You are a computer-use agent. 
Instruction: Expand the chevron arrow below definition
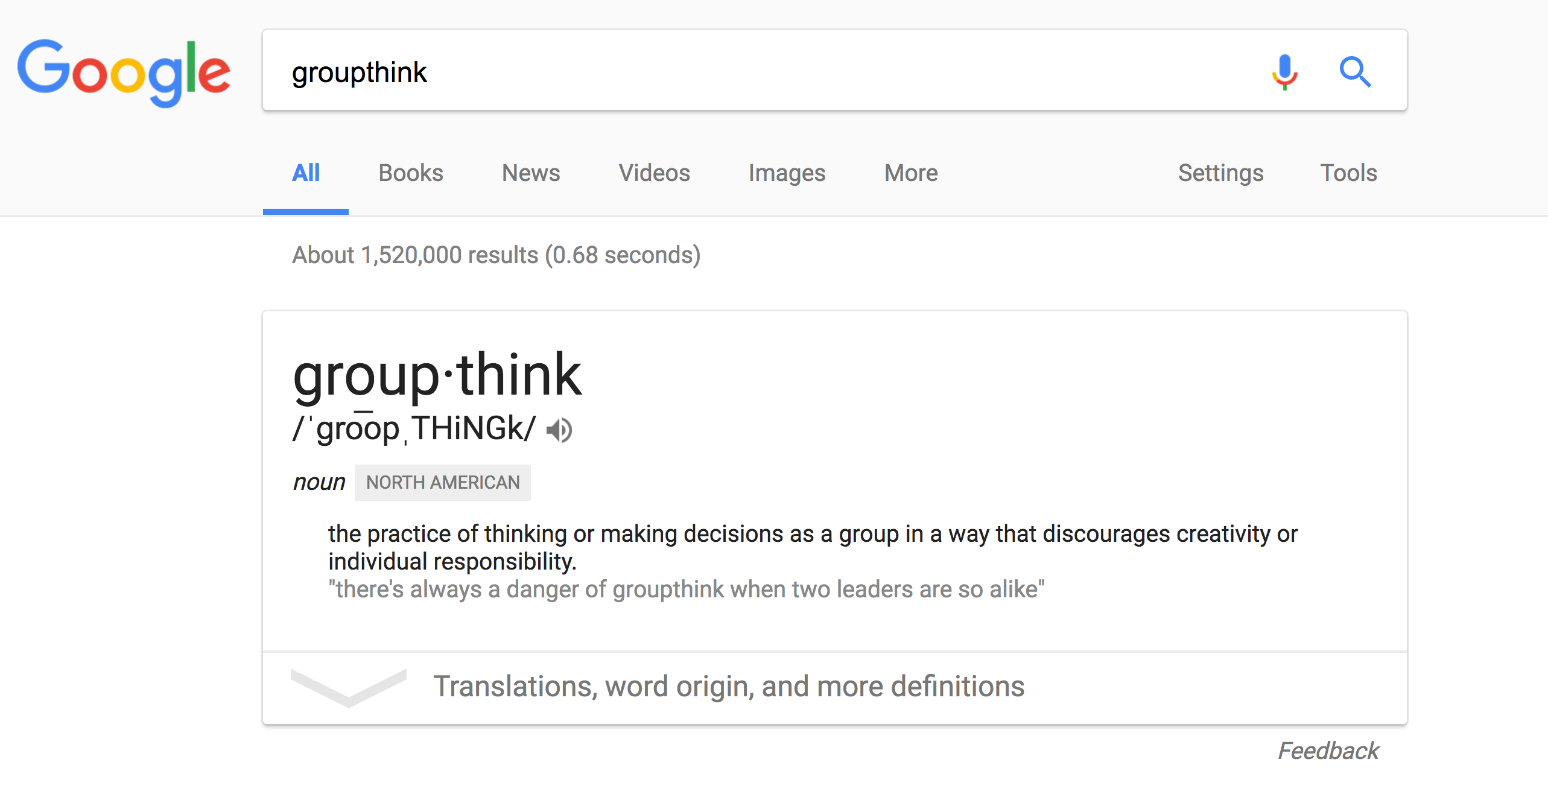[348, 687]
